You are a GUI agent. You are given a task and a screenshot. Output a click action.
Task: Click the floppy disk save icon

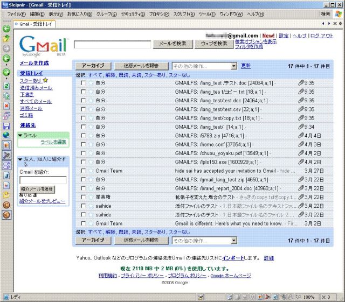[6, 124]
